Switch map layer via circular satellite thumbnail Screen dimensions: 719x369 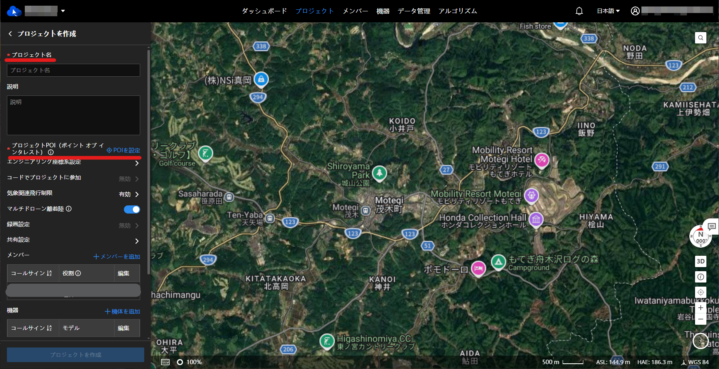point(700,341)
